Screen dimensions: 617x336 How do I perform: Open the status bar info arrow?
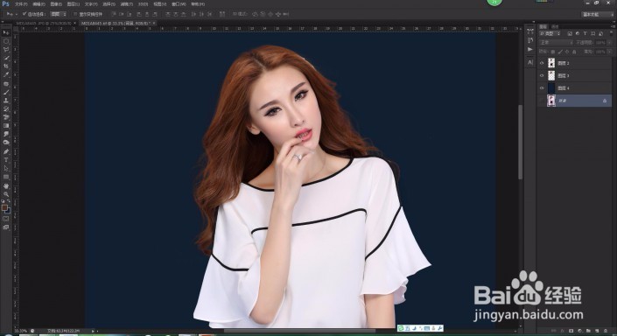click(93, 331)
